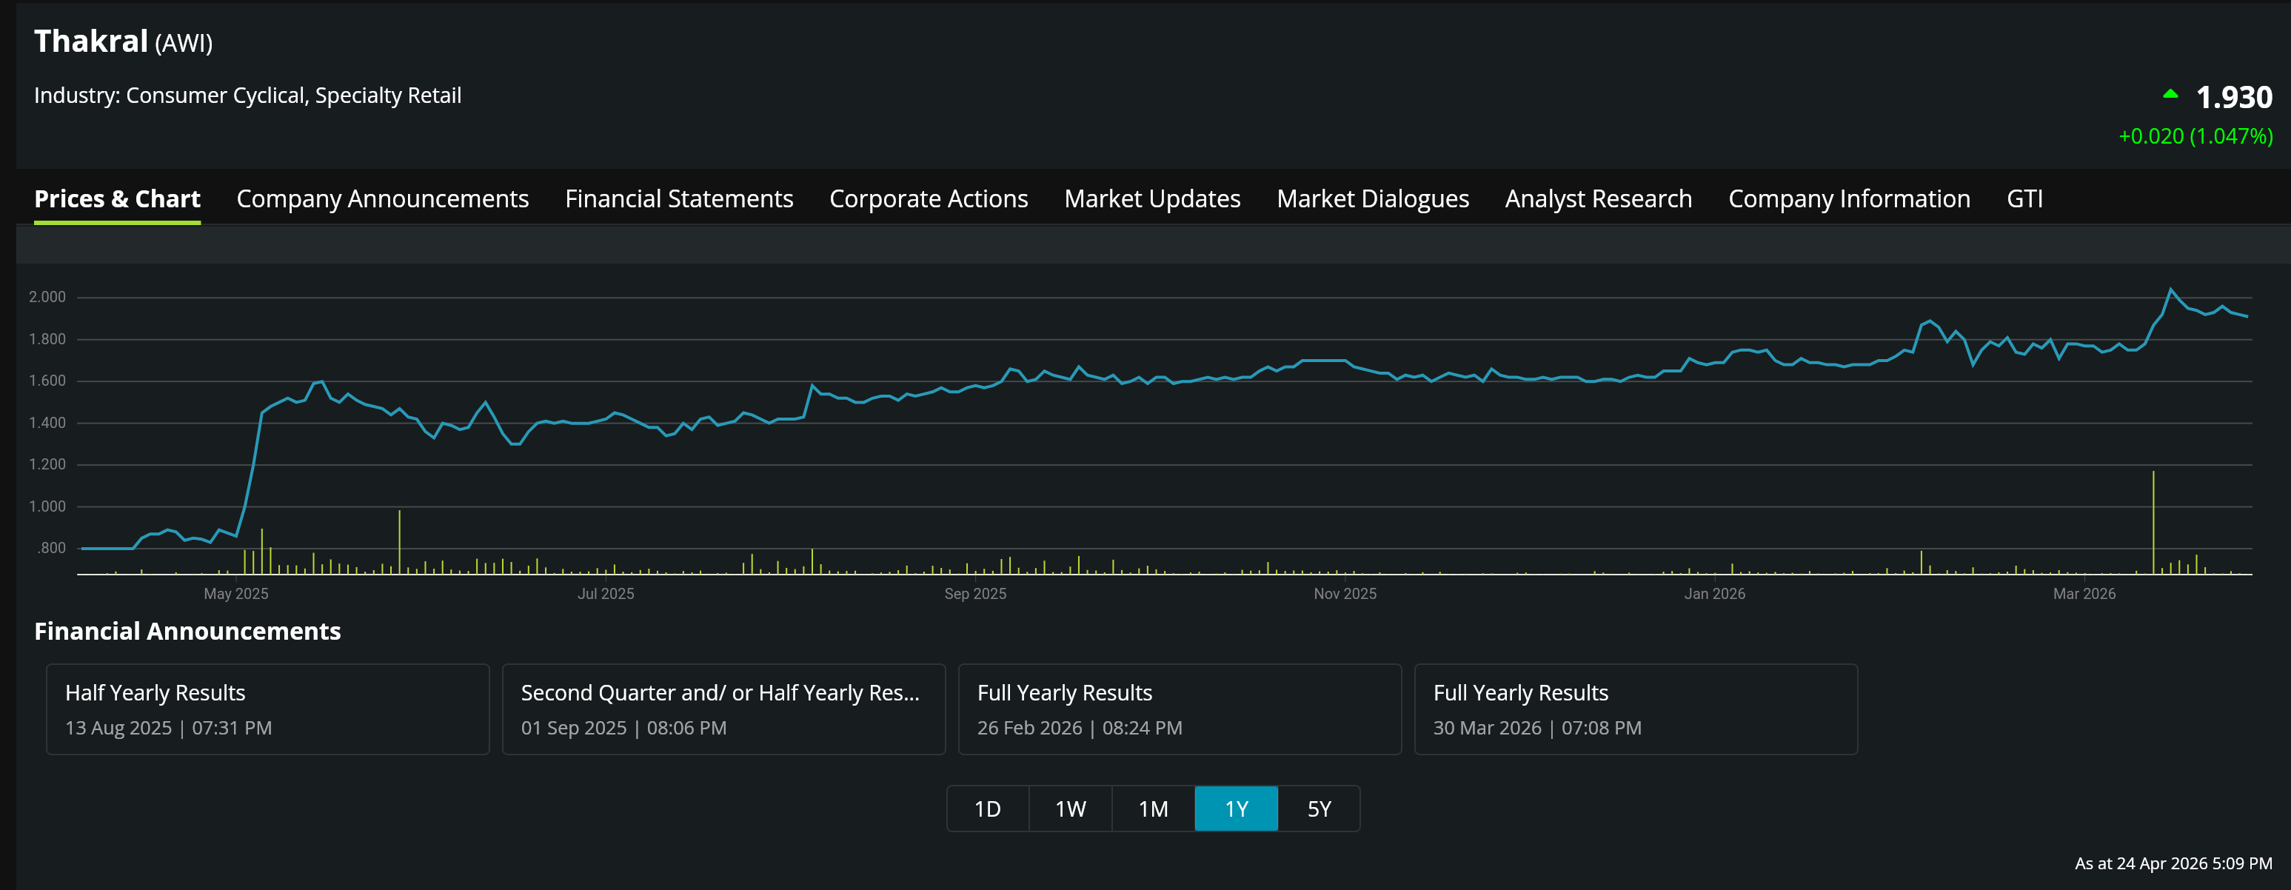The height and width of the screenshot is (890, 2291).
Task: Click the Nov 2025 x-axis label
Action: (x=1345, y=593)
